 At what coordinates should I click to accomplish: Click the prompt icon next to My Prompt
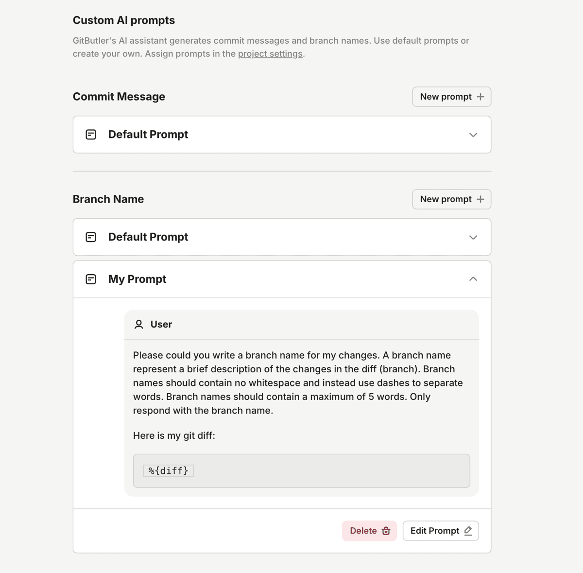tap(91, 279)
